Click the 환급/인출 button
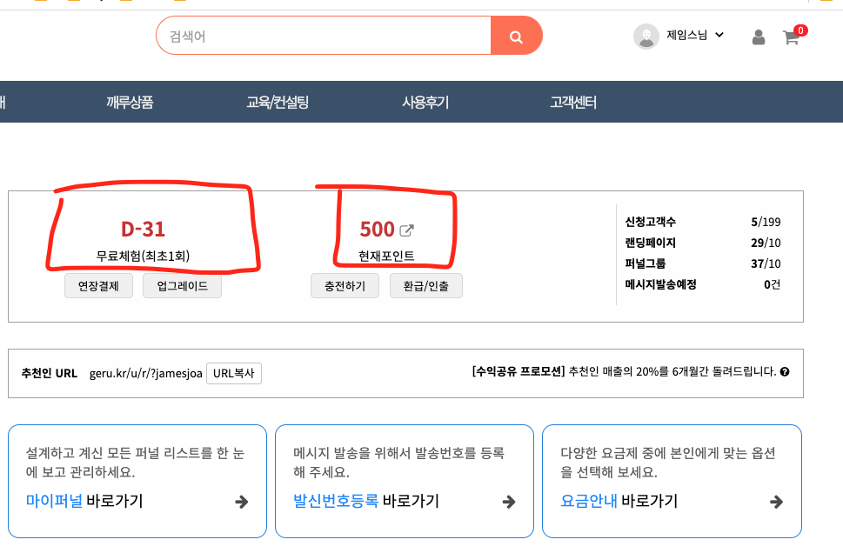Screen dimensions: 843x553 click(425, 286)
